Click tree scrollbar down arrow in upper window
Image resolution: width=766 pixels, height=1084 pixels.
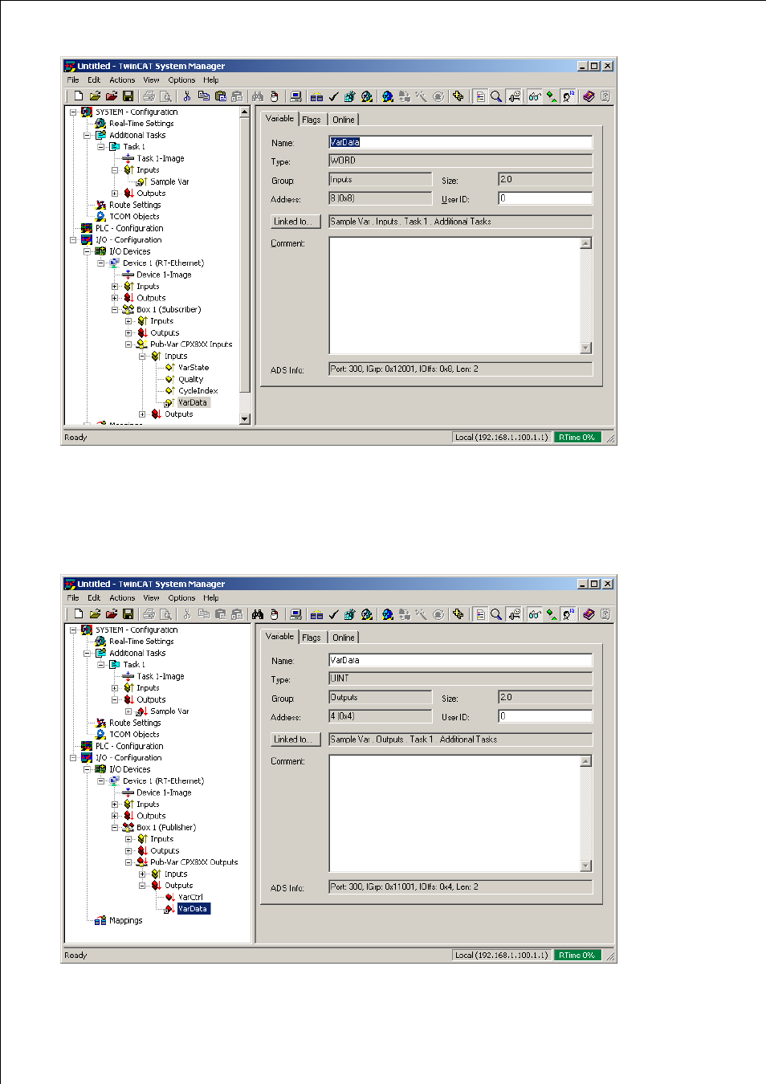point(245,419)
